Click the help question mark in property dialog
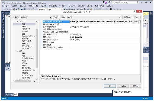Image resolution: width=154 pixels, height=101 pixels. click(x=134, y=11)
